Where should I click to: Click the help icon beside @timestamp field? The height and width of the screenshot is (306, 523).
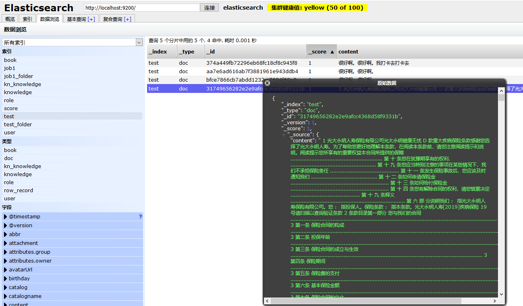click(x=140, y=216)
